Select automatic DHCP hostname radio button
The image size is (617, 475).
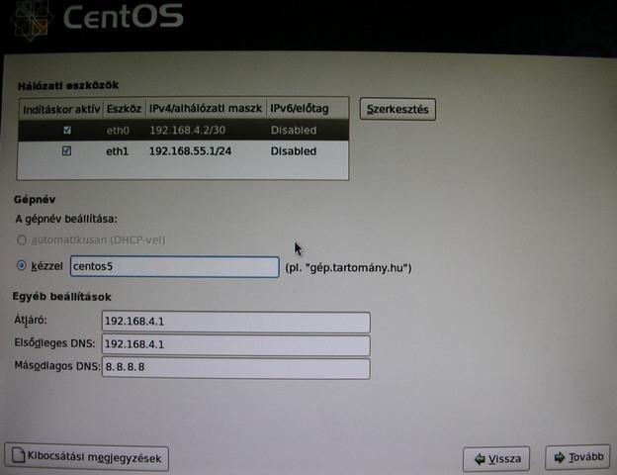23,240
